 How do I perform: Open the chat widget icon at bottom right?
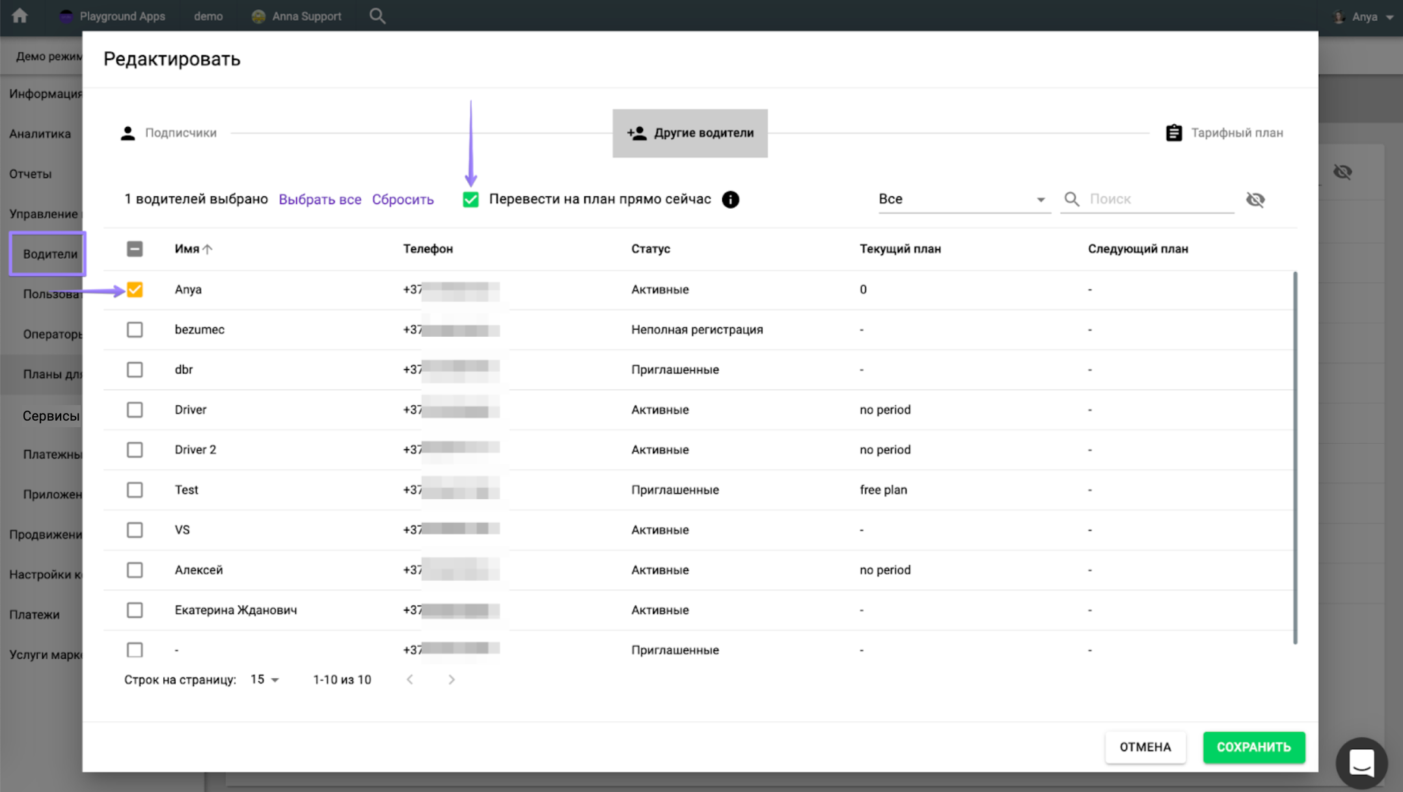[x=1361, y=762]
